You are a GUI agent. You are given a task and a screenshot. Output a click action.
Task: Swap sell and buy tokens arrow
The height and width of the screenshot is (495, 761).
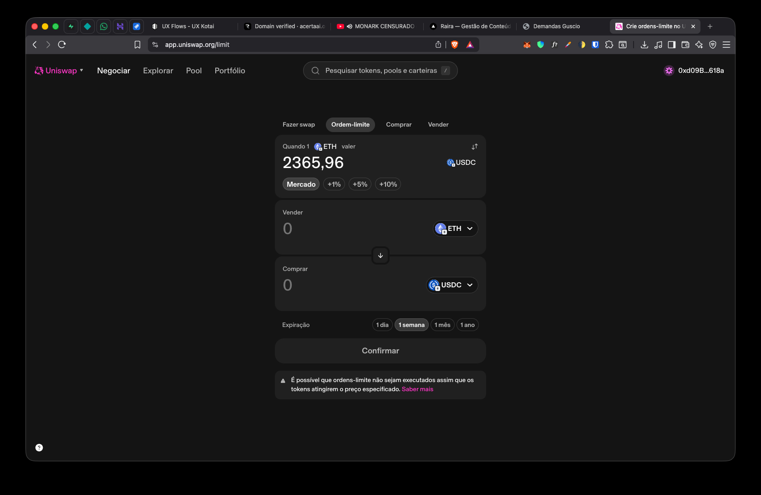pyautogui.click(x=380, y=255)
